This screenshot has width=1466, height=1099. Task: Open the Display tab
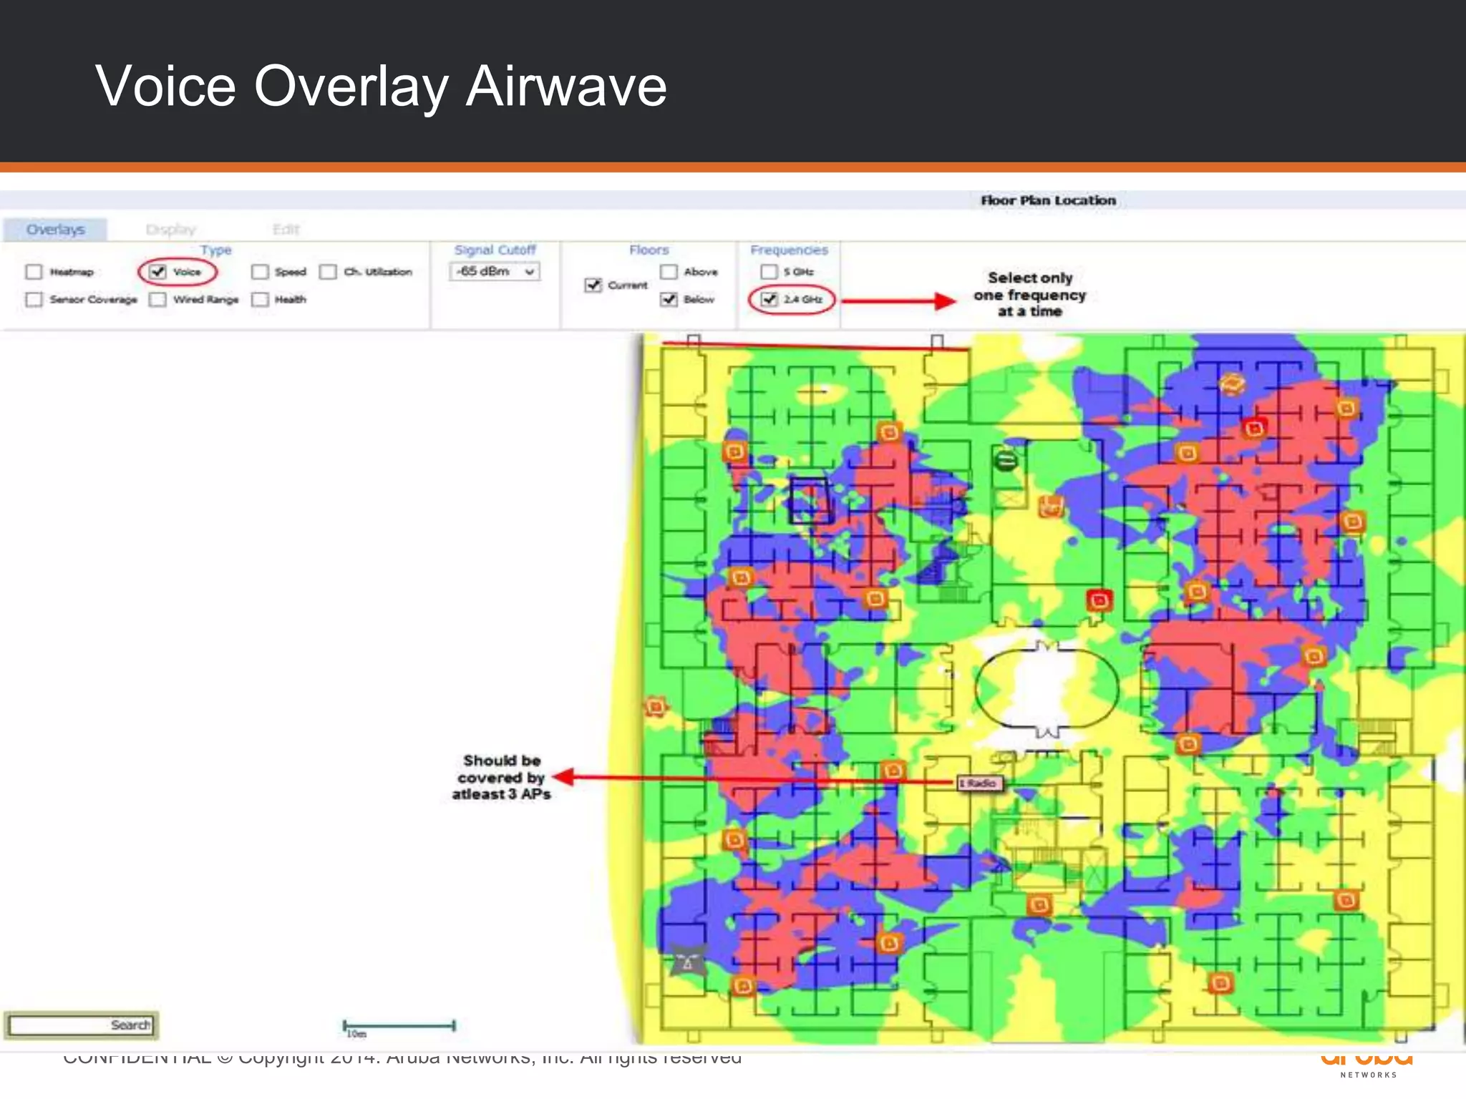tap(170, 230)
